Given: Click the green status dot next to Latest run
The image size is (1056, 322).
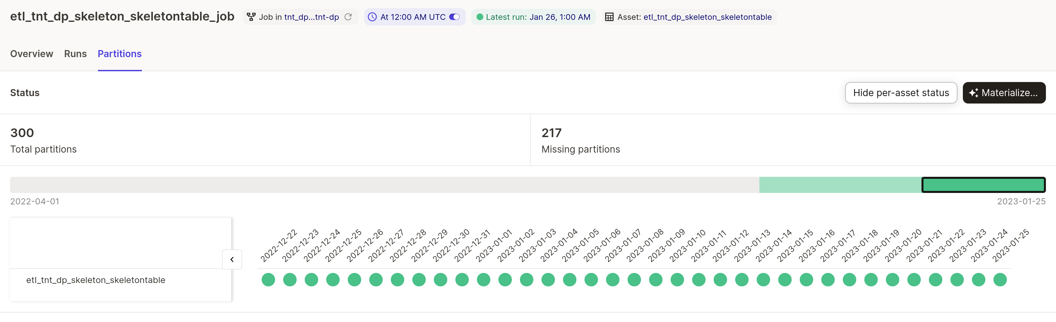Looking at the screenshot, I should [x=480, y=17].
